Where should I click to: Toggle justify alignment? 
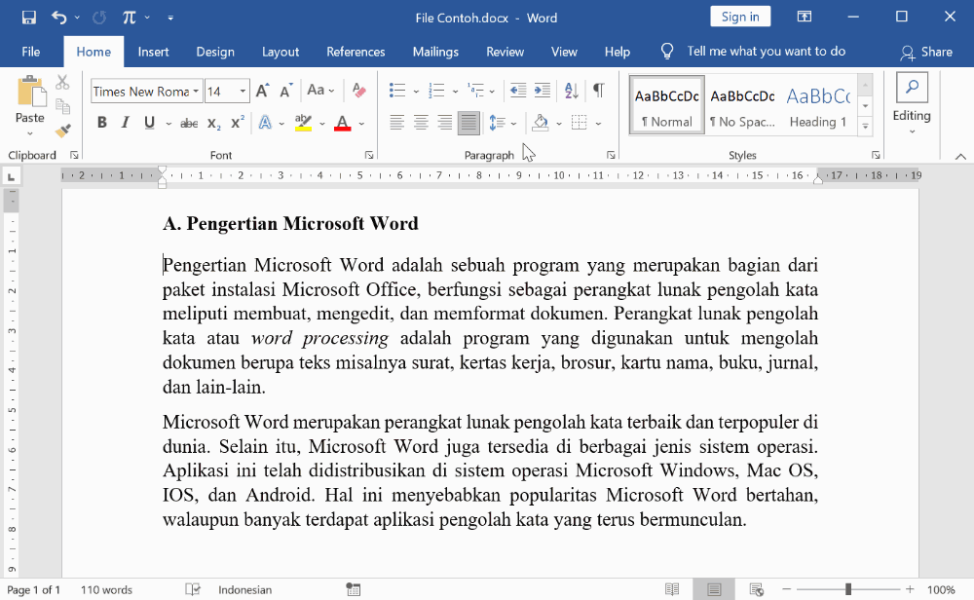468,123
